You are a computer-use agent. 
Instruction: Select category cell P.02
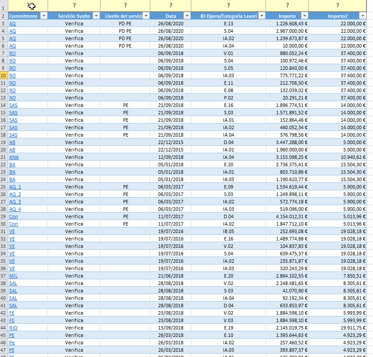(228, 98)
